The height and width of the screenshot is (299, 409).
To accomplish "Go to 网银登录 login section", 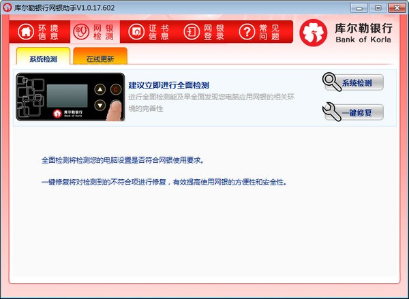I will point(204,32).
